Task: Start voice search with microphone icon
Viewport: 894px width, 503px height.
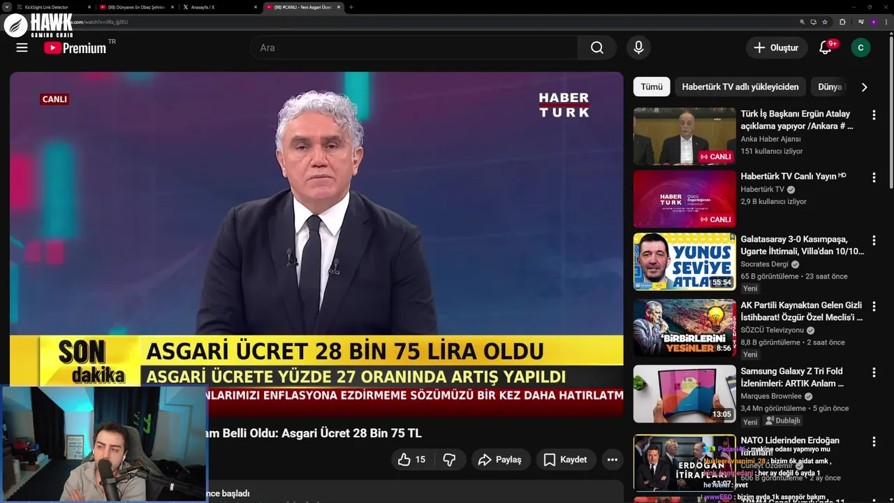Action: click(638, 48)
